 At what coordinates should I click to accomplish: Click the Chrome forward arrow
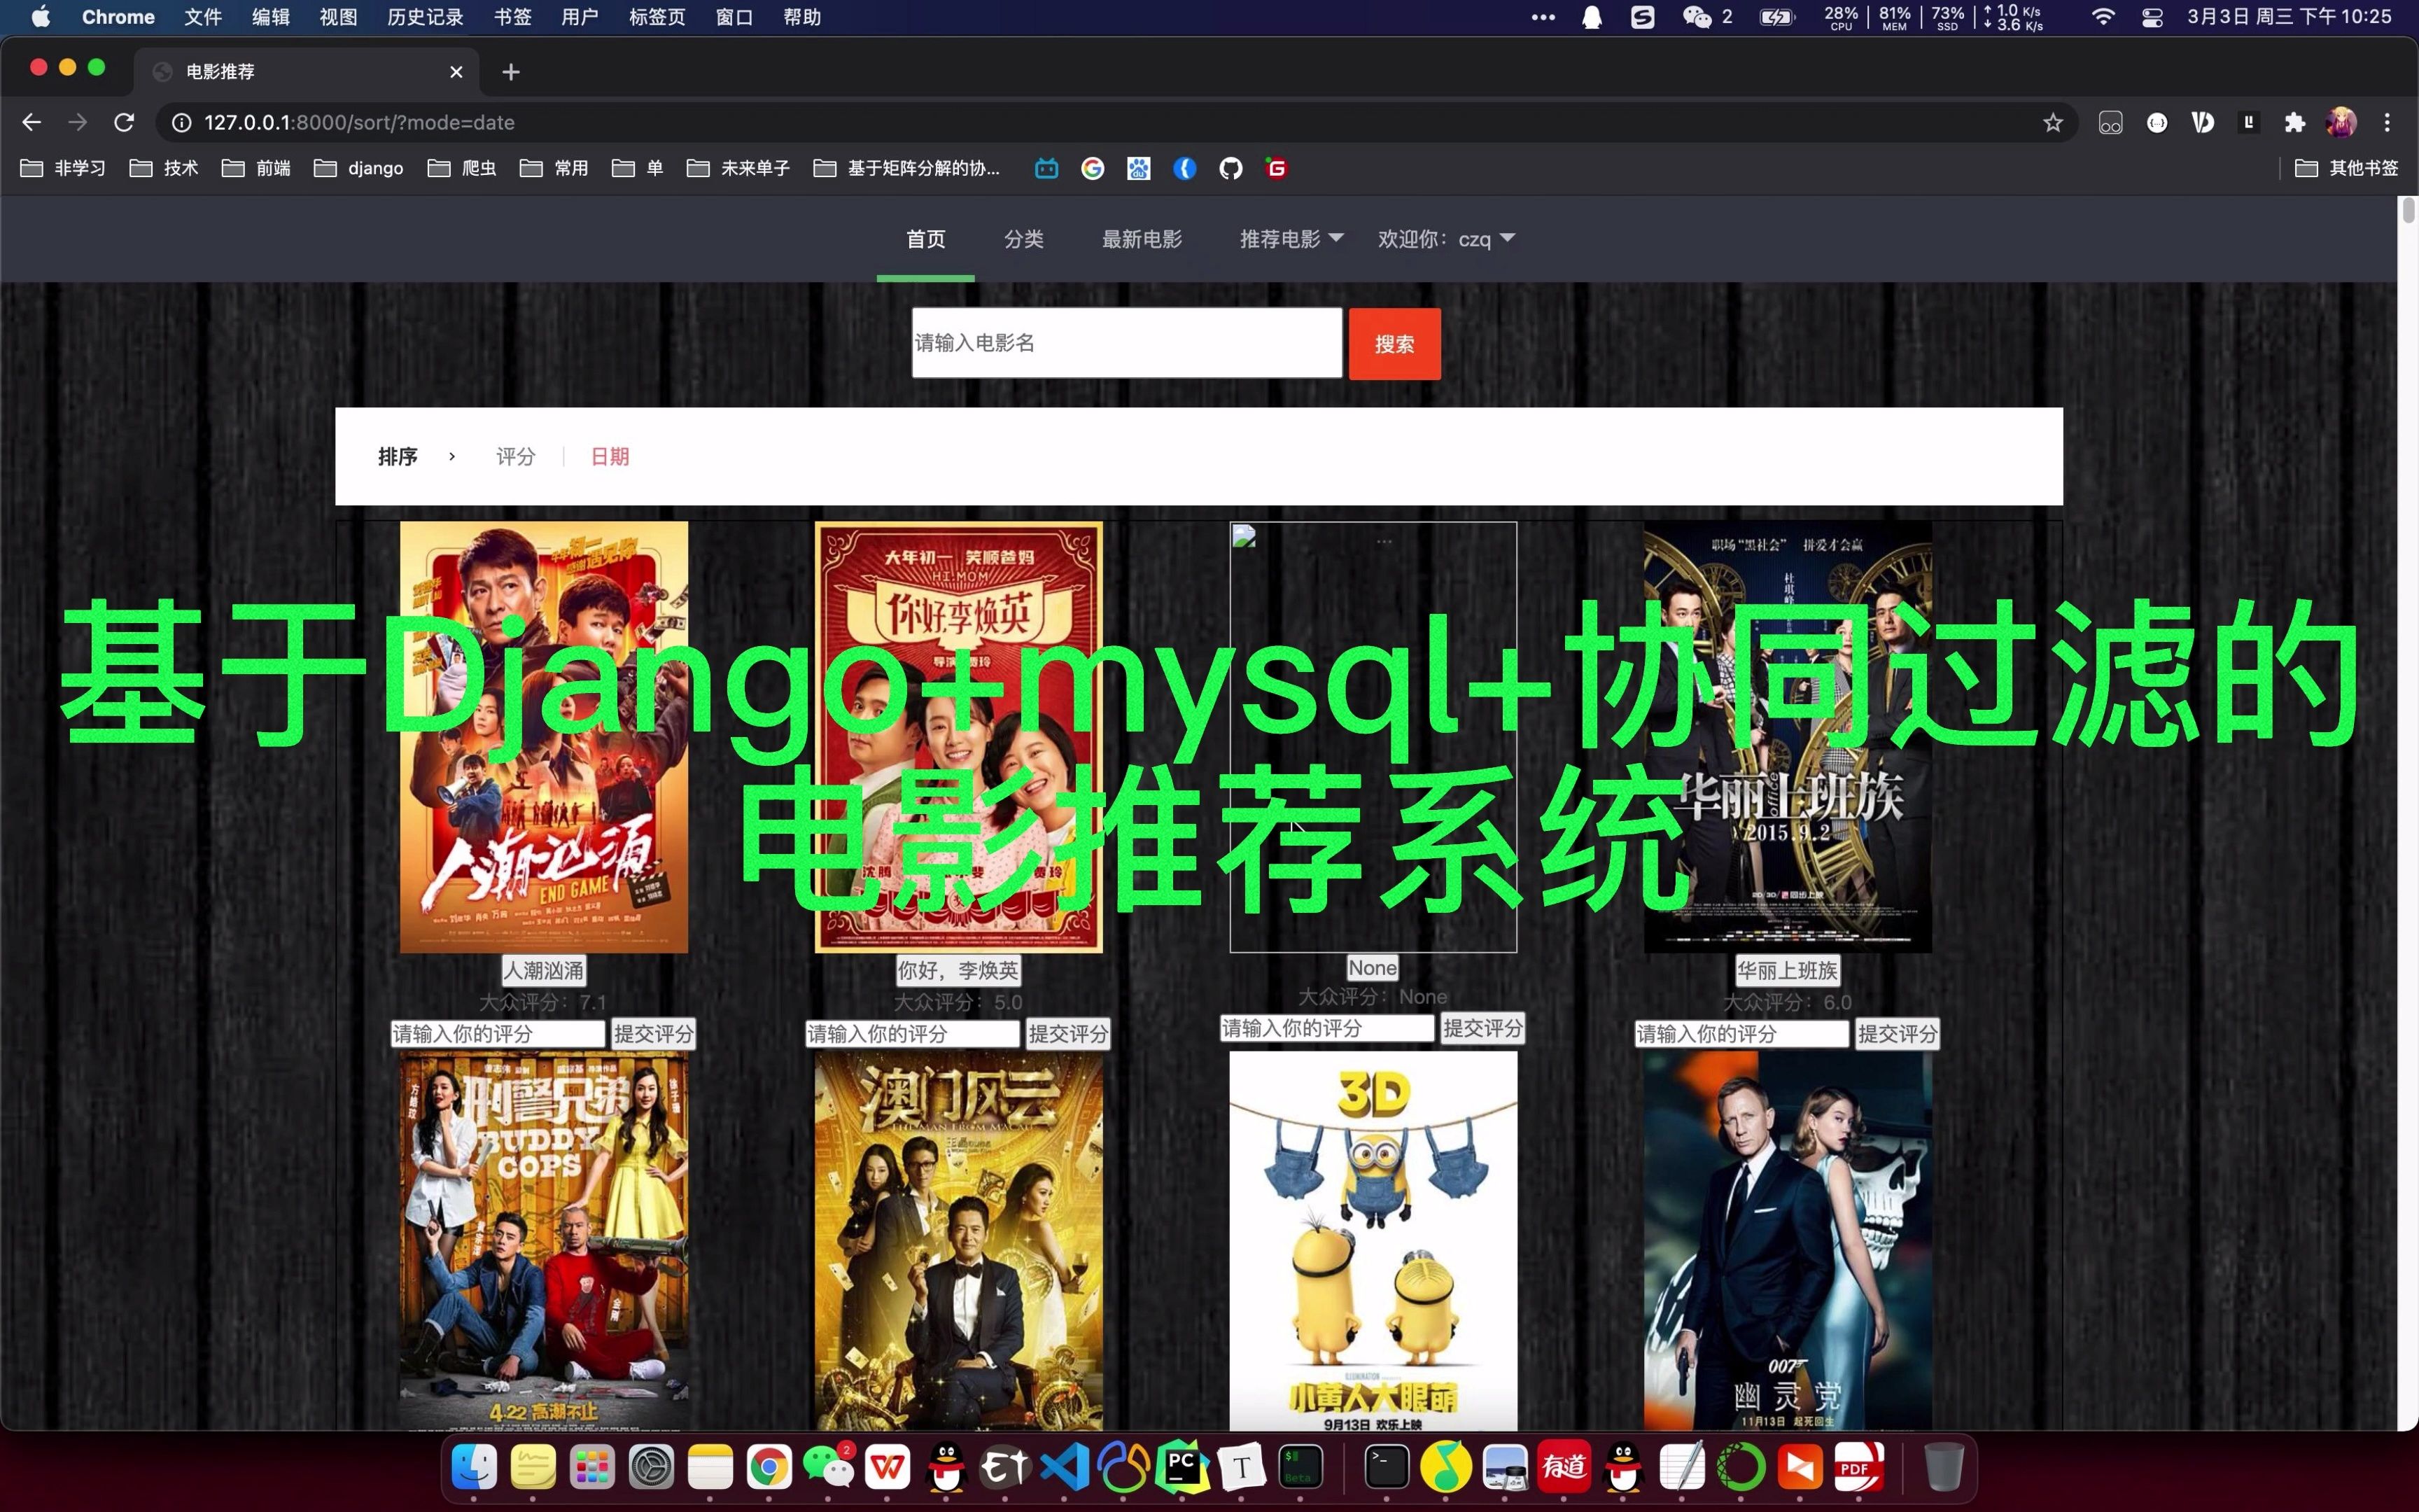[x=77, y=122]
